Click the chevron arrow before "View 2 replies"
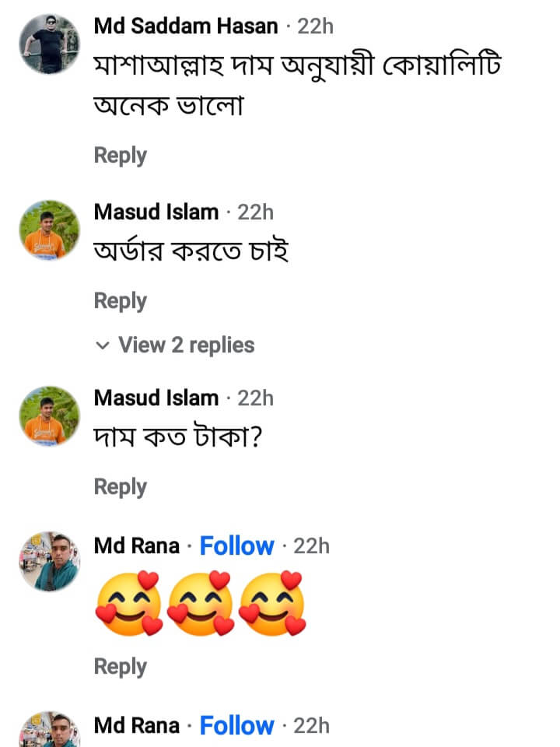This screenshot has height=747, width=560. tap(102, 345)
